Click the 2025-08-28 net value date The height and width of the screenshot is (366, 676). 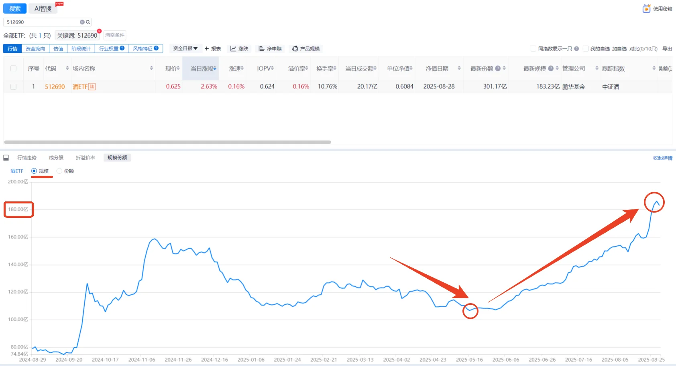439,86
